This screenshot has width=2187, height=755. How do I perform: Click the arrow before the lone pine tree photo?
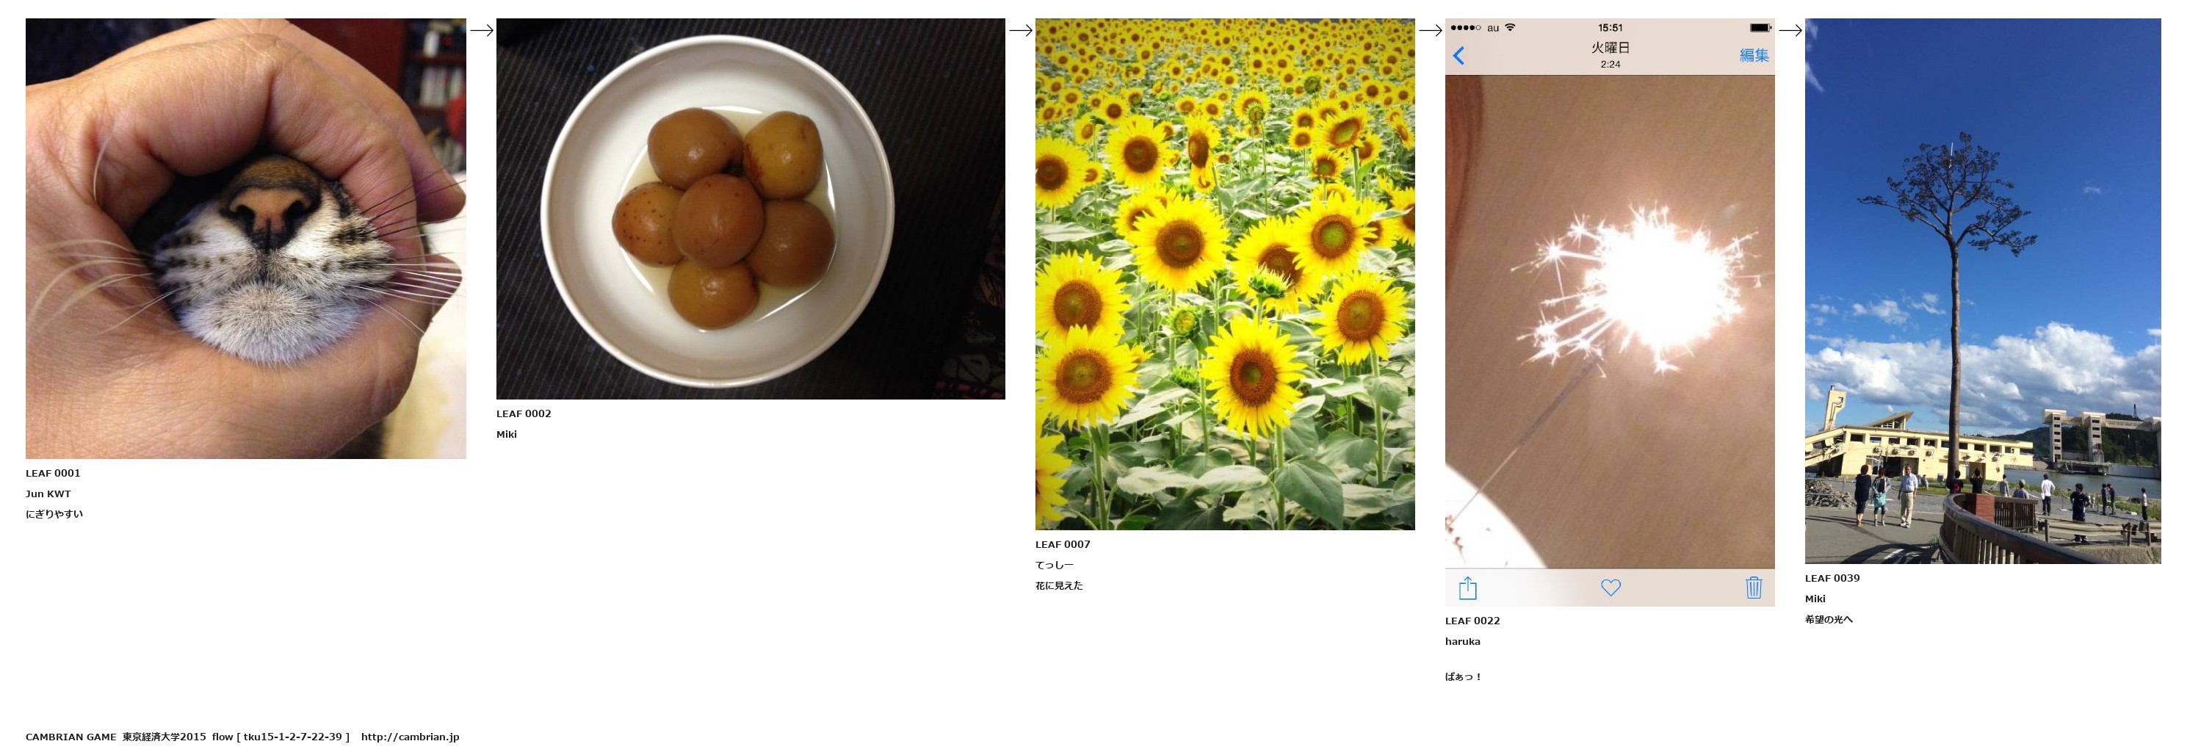coord(1790,31)
